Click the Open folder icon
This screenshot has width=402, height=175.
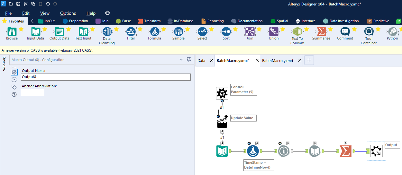coord(11,4)
